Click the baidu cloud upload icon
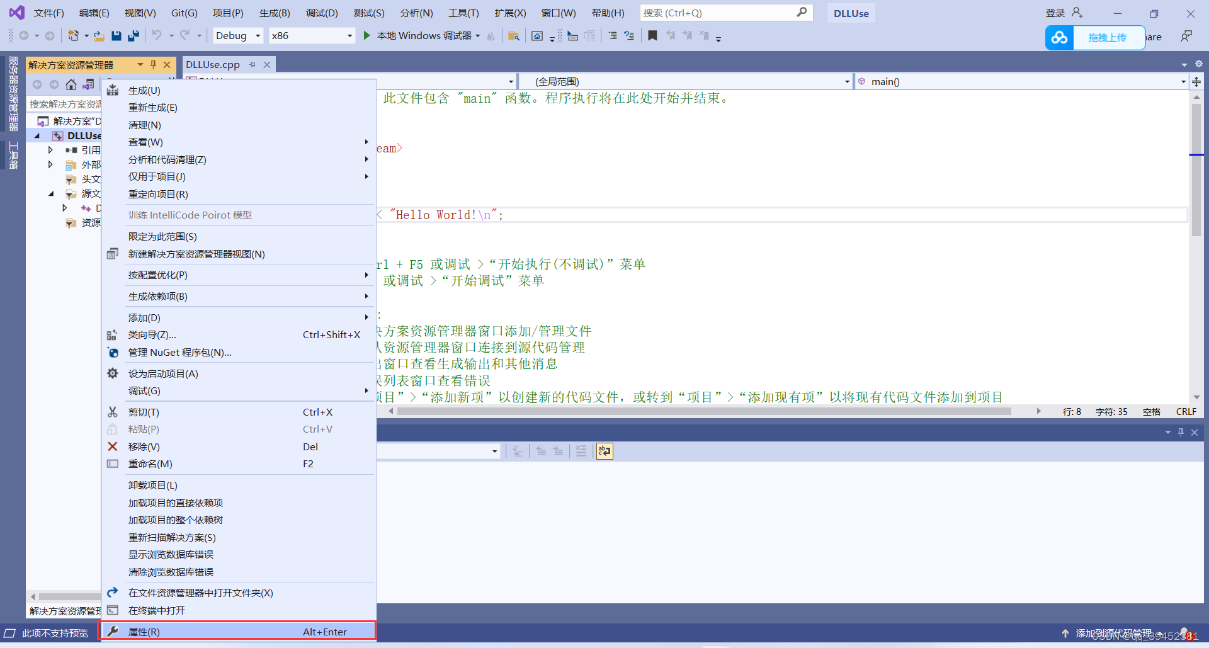Screen dimensions: 1209x648 click(x=1060, y=38)
